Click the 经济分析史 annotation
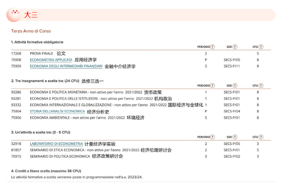This screenshot has width=293, height=185. [x=98, y=112]
